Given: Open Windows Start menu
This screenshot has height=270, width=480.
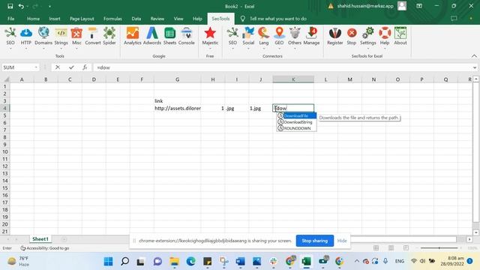Looking at the screenshot, I should [x=108, y=261].
